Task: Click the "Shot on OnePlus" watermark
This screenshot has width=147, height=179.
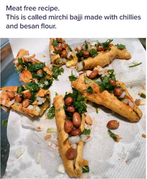Action: click(21, 177)
